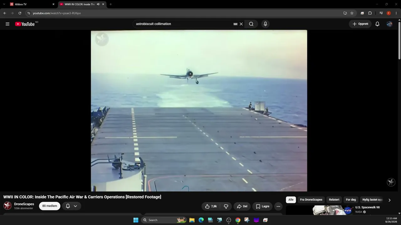Open the taskbar Search box
This screenshot has width=401, height=225.
(x=164, y=220)
